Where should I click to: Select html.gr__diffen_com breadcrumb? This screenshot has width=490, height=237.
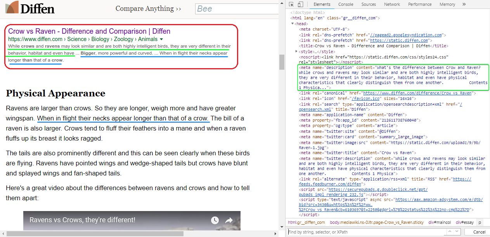(x=306, y=222)
